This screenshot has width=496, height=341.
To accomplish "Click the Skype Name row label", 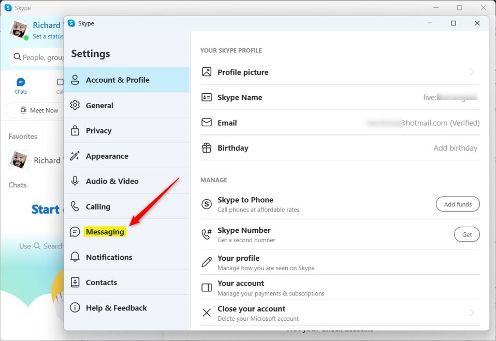I will [x=240, y=97].
